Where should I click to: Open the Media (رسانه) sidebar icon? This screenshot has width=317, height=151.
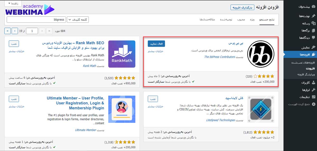pyautogui.click(x=313, y=23)
